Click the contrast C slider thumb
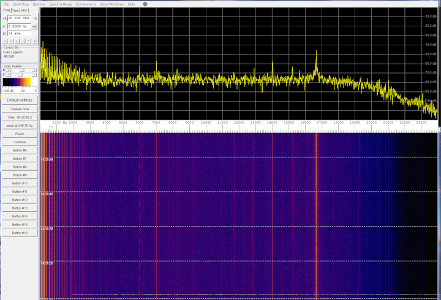 click(20, 75)
